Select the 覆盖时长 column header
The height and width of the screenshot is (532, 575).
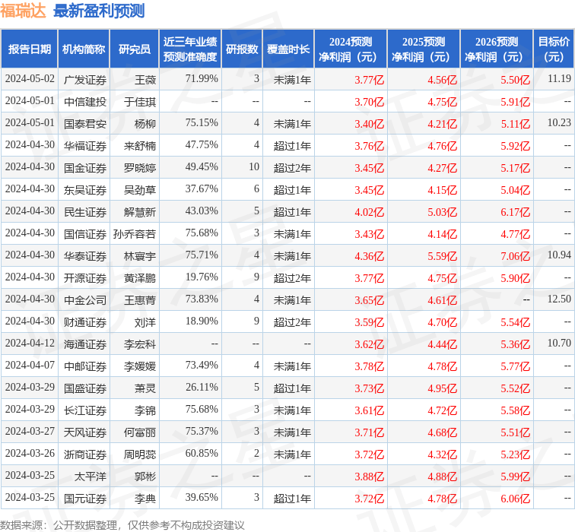pyautogui.click(x=288, y=49)
